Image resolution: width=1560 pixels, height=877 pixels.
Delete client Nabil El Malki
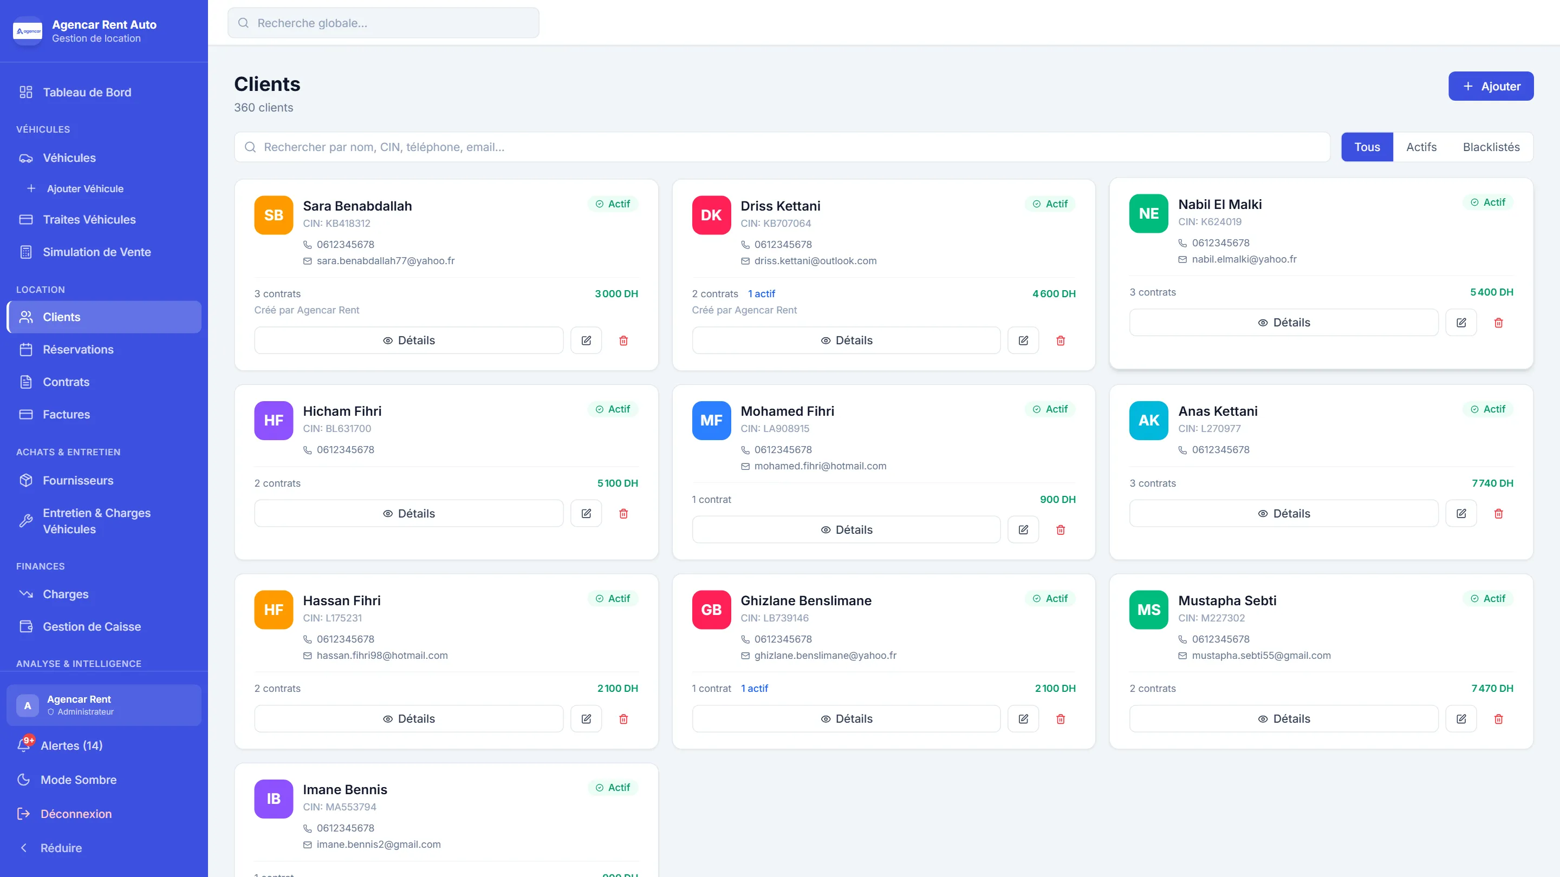click(x=1498, y=323)
